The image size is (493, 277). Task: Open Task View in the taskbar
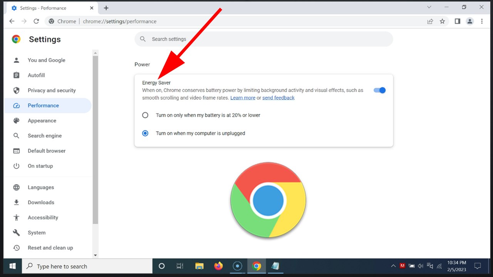click(180, 266)
